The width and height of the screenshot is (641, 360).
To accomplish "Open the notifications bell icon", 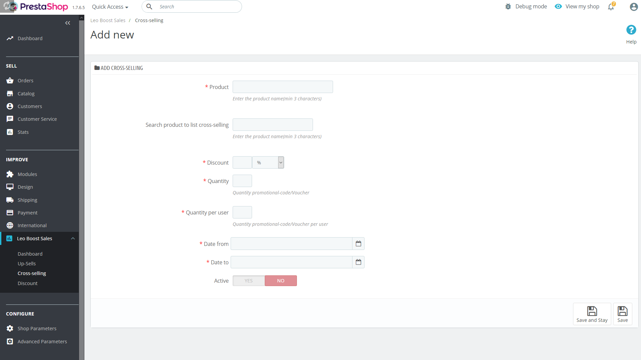I will click(611, 7).
